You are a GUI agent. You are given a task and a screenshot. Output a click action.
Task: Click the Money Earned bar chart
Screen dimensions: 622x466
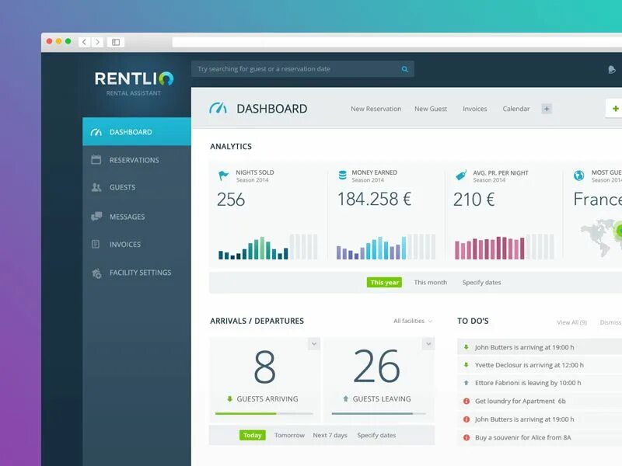[386, 247]
